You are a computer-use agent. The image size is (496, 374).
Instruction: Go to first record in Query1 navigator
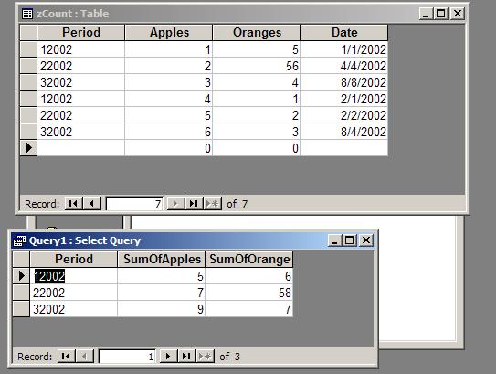66,357
